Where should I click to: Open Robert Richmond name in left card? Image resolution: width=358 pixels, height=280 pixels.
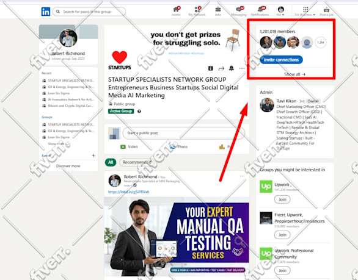(68, 53)
